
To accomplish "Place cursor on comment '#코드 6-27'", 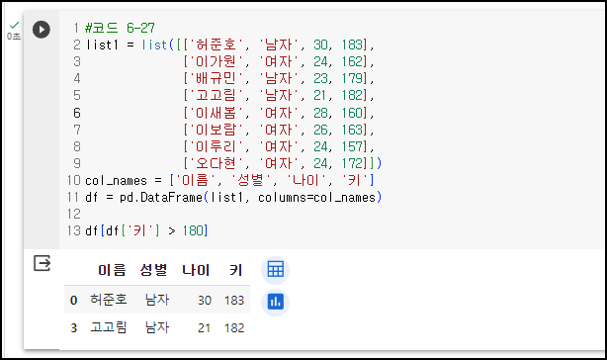I will (120, 28).
